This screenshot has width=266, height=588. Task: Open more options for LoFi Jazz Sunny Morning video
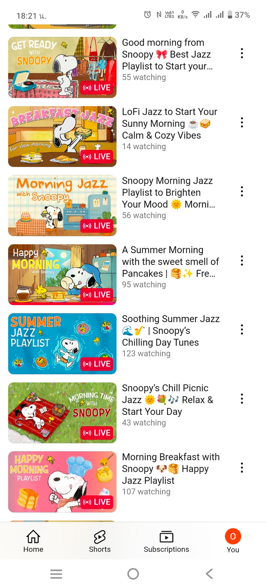pos(242,123)
